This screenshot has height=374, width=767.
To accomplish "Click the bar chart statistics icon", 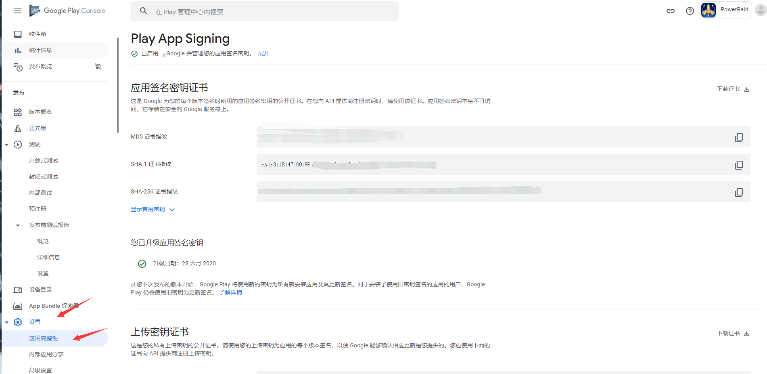I will tap(18, 50).
